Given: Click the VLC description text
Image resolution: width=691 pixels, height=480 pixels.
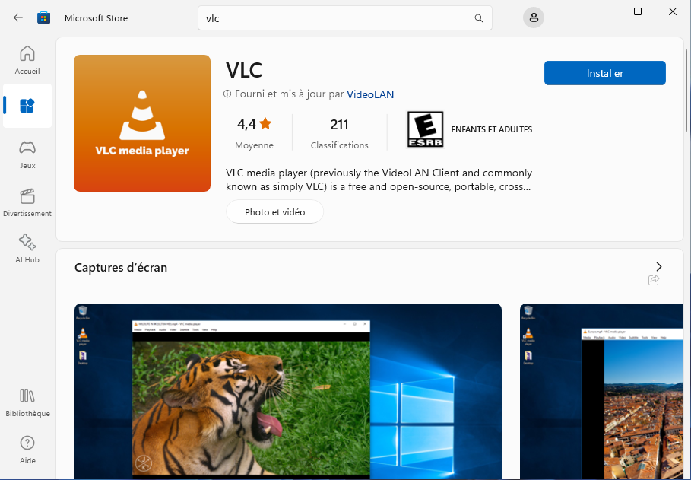Looking at the screenshot, I should click(x=379, y=180).
